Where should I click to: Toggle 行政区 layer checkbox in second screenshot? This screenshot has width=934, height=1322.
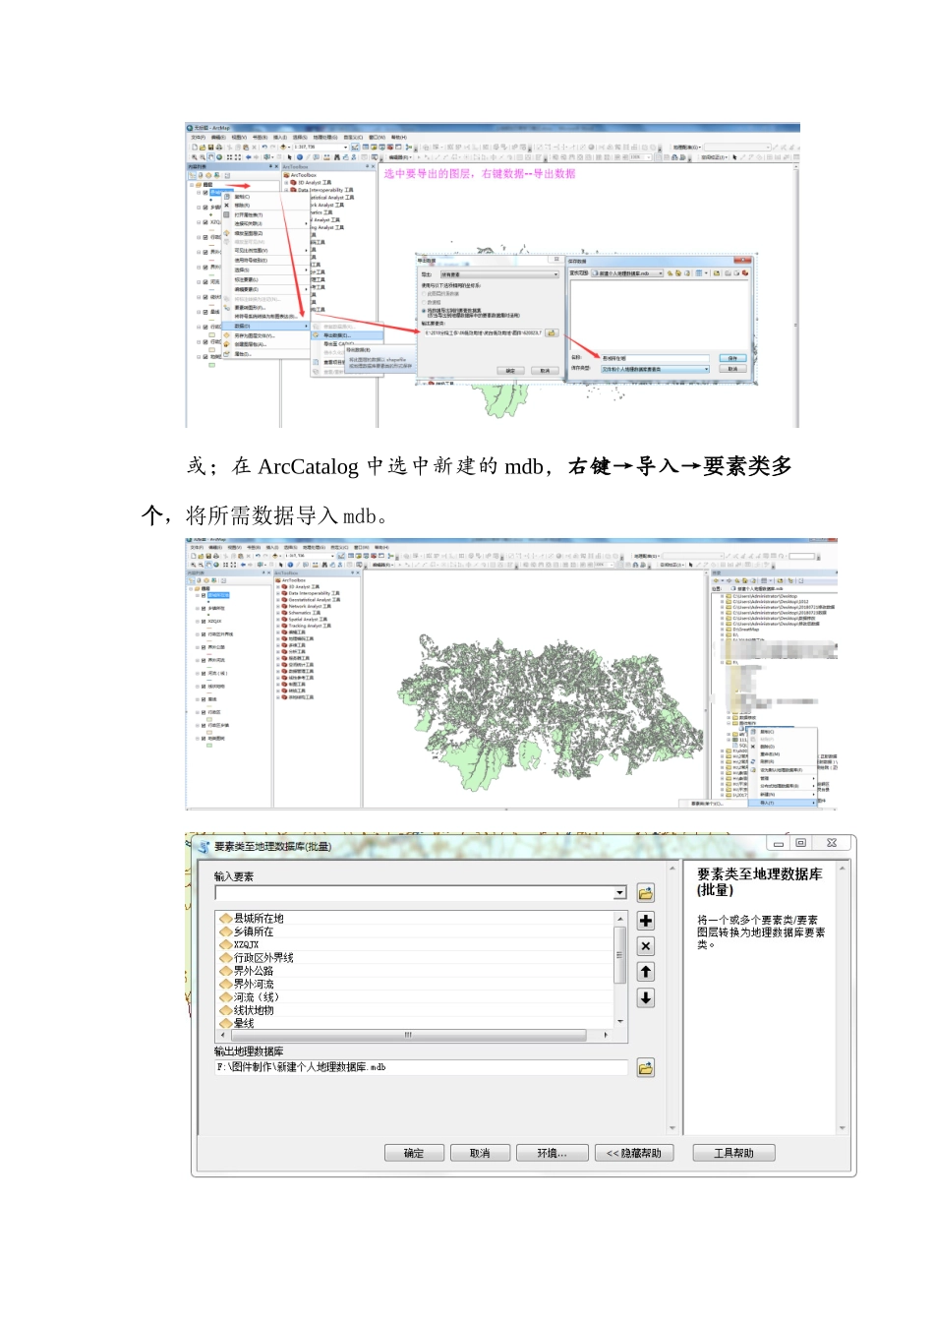pos(204,712)
